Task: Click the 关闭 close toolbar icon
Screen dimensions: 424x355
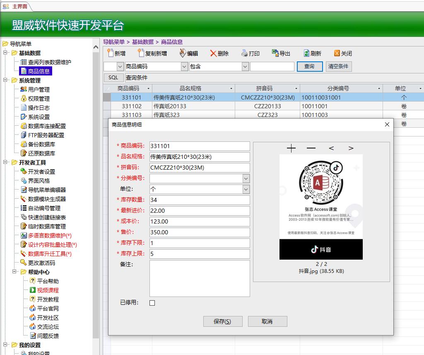Action: coord(337,53)
